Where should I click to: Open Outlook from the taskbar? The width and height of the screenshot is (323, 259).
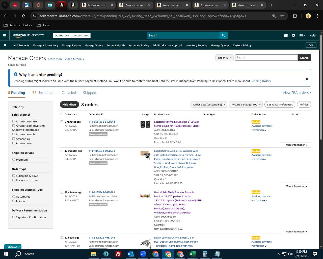pos(130,254)
